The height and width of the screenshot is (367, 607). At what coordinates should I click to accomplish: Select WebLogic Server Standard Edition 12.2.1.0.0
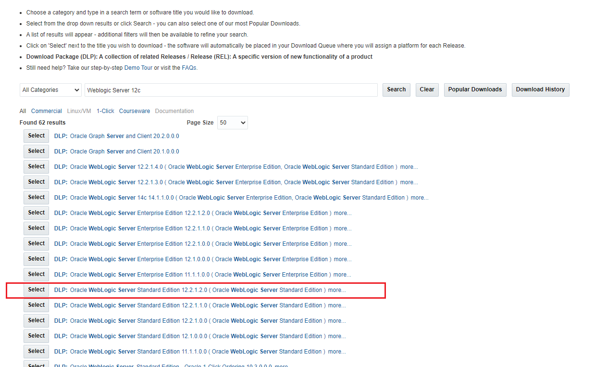(36, 321)
